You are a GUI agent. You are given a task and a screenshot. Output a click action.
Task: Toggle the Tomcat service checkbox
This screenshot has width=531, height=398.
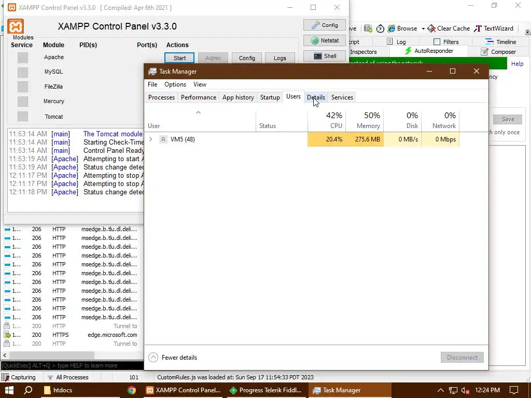23,116
